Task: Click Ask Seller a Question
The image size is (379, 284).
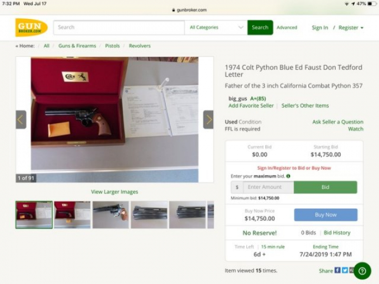Action: pos(337,122)
